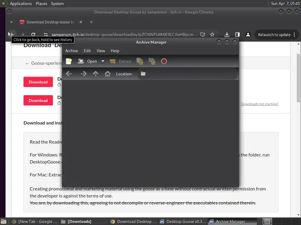This screenshot has width=301, height=225.
Task: Click the first red Download button
Action: 38,82
